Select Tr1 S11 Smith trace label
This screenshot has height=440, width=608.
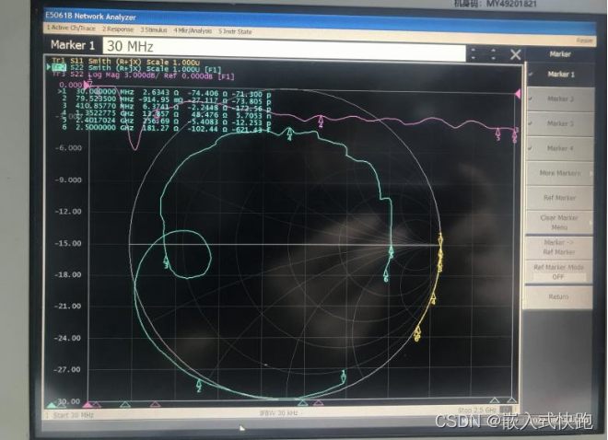pos(126,62)
